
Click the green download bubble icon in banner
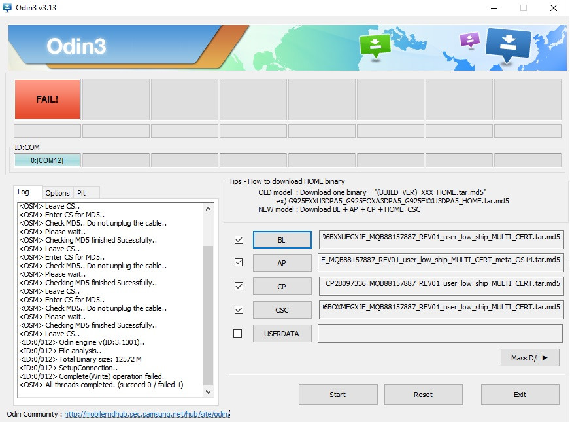coord(375,46)
